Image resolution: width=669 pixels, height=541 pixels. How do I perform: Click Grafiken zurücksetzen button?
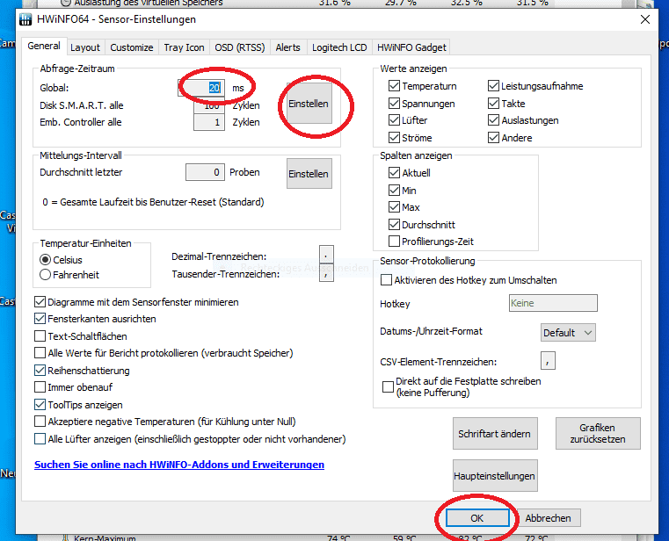tap(598, 434)
